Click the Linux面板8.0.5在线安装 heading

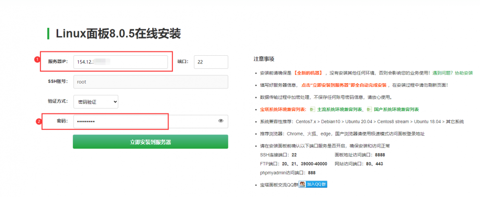pos(118,34)
